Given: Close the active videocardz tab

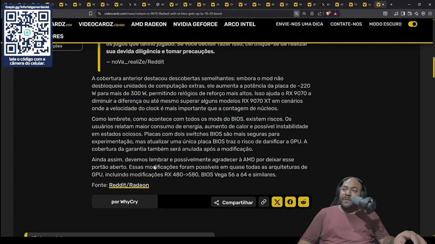Looking at the screenshot, I should point(383,4).
